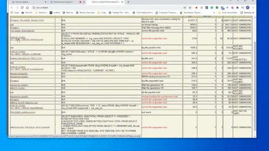Image resolution: width=269 pixels, height=151 pixels.
Task: Open the Extensions puzzle-piece menu
Action: pos(237,8)
